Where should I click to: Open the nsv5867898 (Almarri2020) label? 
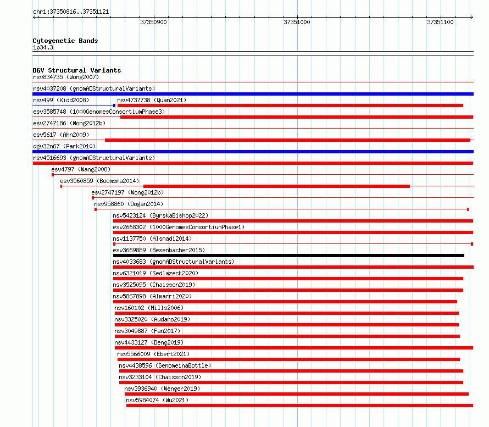tap(152, 296)
